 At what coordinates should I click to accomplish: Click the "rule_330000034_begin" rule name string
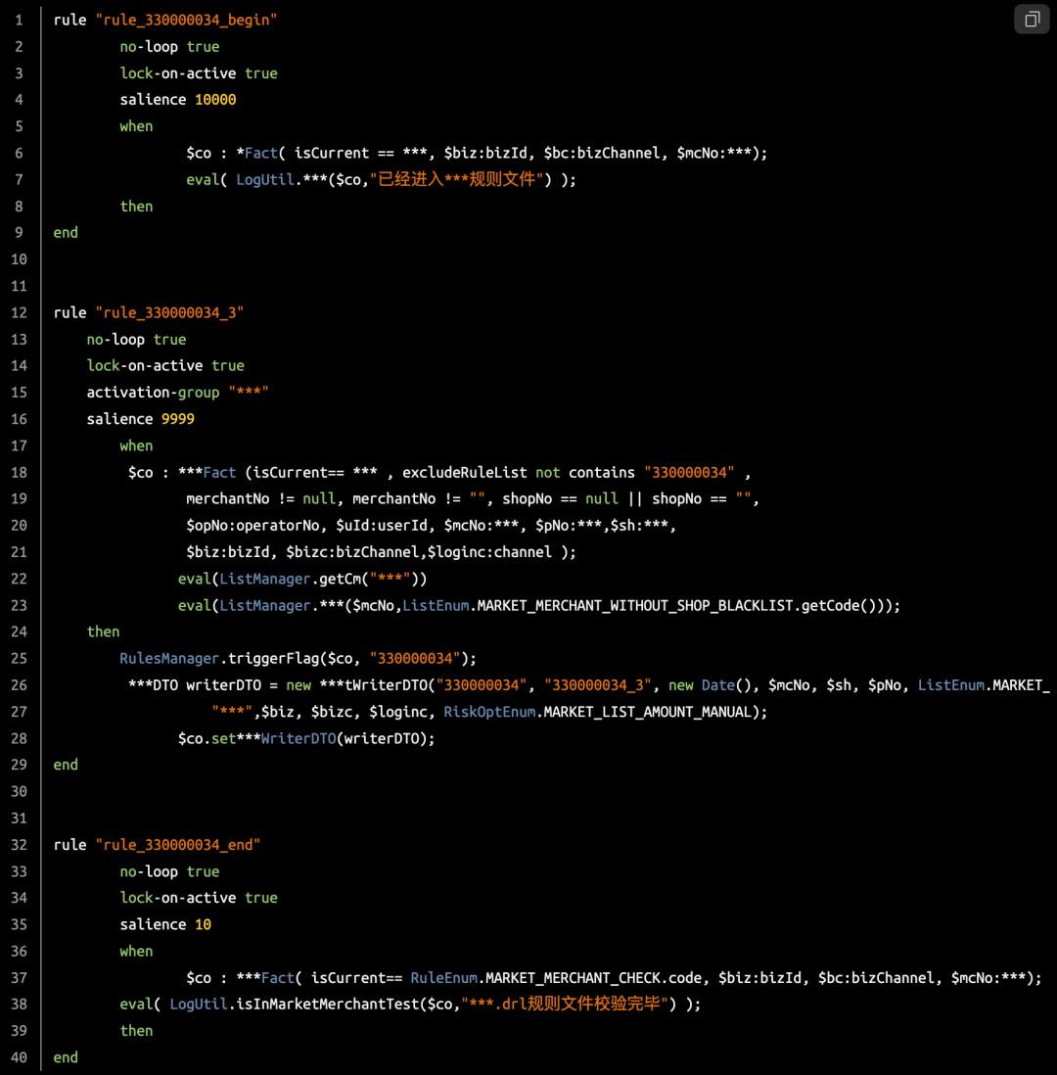[x=186, y=20]
